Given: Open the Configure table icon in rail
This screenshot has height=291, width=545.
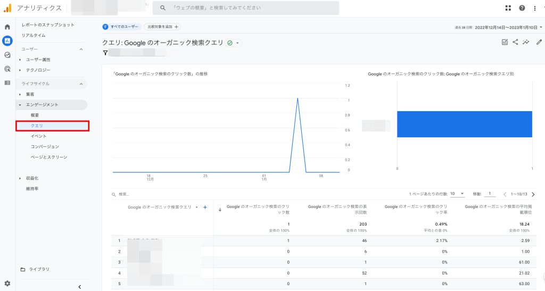Looking at the screenshot, I should pos(7,82).
